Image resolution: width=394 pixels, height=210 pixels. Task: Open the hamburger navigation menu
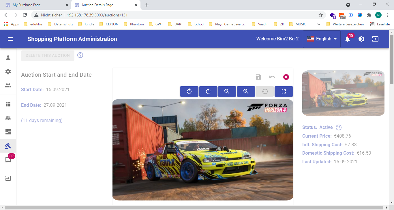10,39
